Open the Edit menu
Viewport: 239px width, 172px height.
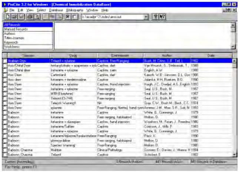click(20, 10)
